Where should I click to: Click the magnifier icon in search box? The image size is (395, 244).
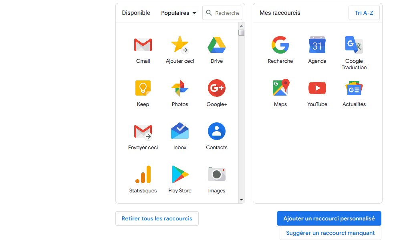coord(209,12)
